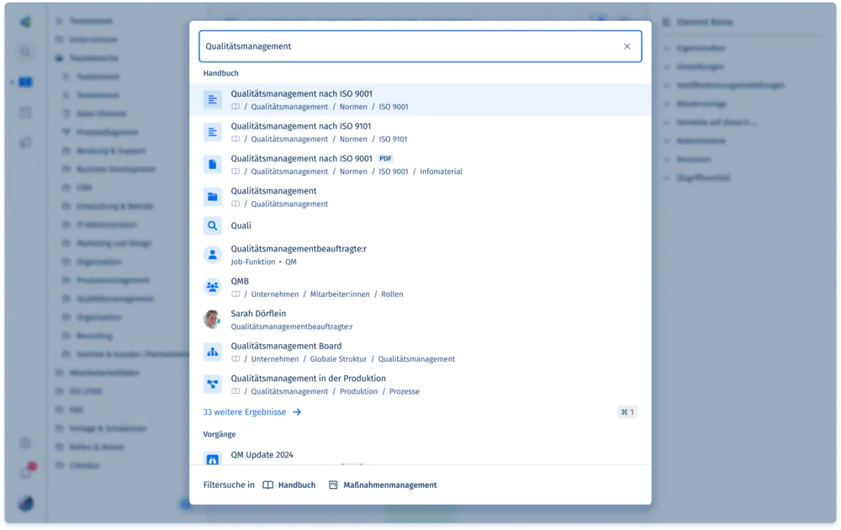
Task: Open the QMB group role icon
Action: point(213,288)
